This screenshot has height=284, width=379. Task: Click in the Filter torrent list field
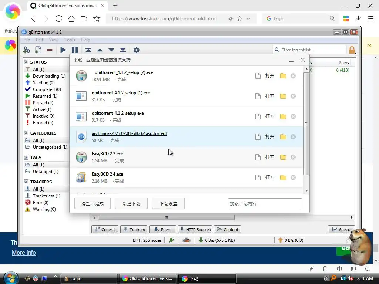(309, 50)
